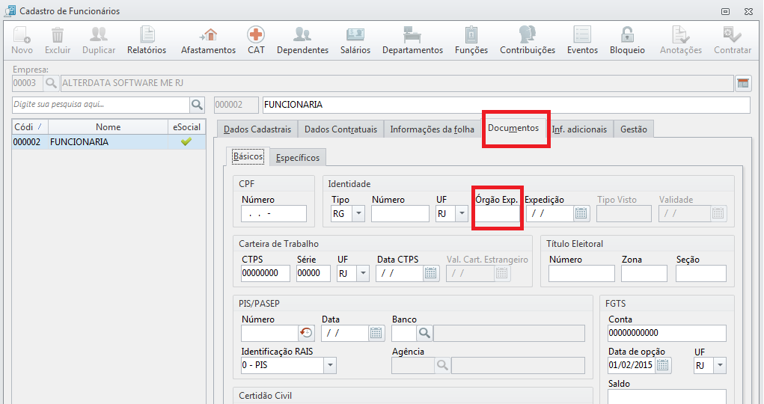
Task: Click the FGTS Saldo input field
Action: point(667,397)
